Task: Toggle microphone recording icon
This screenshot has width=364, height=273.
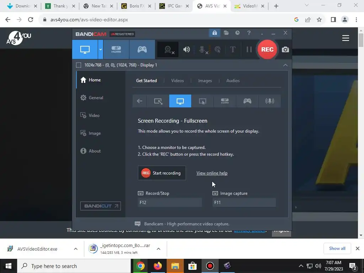Action: pos(202,49)
